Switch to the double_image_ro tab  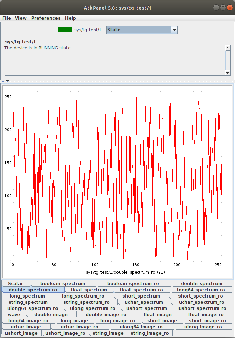point(106,315)
